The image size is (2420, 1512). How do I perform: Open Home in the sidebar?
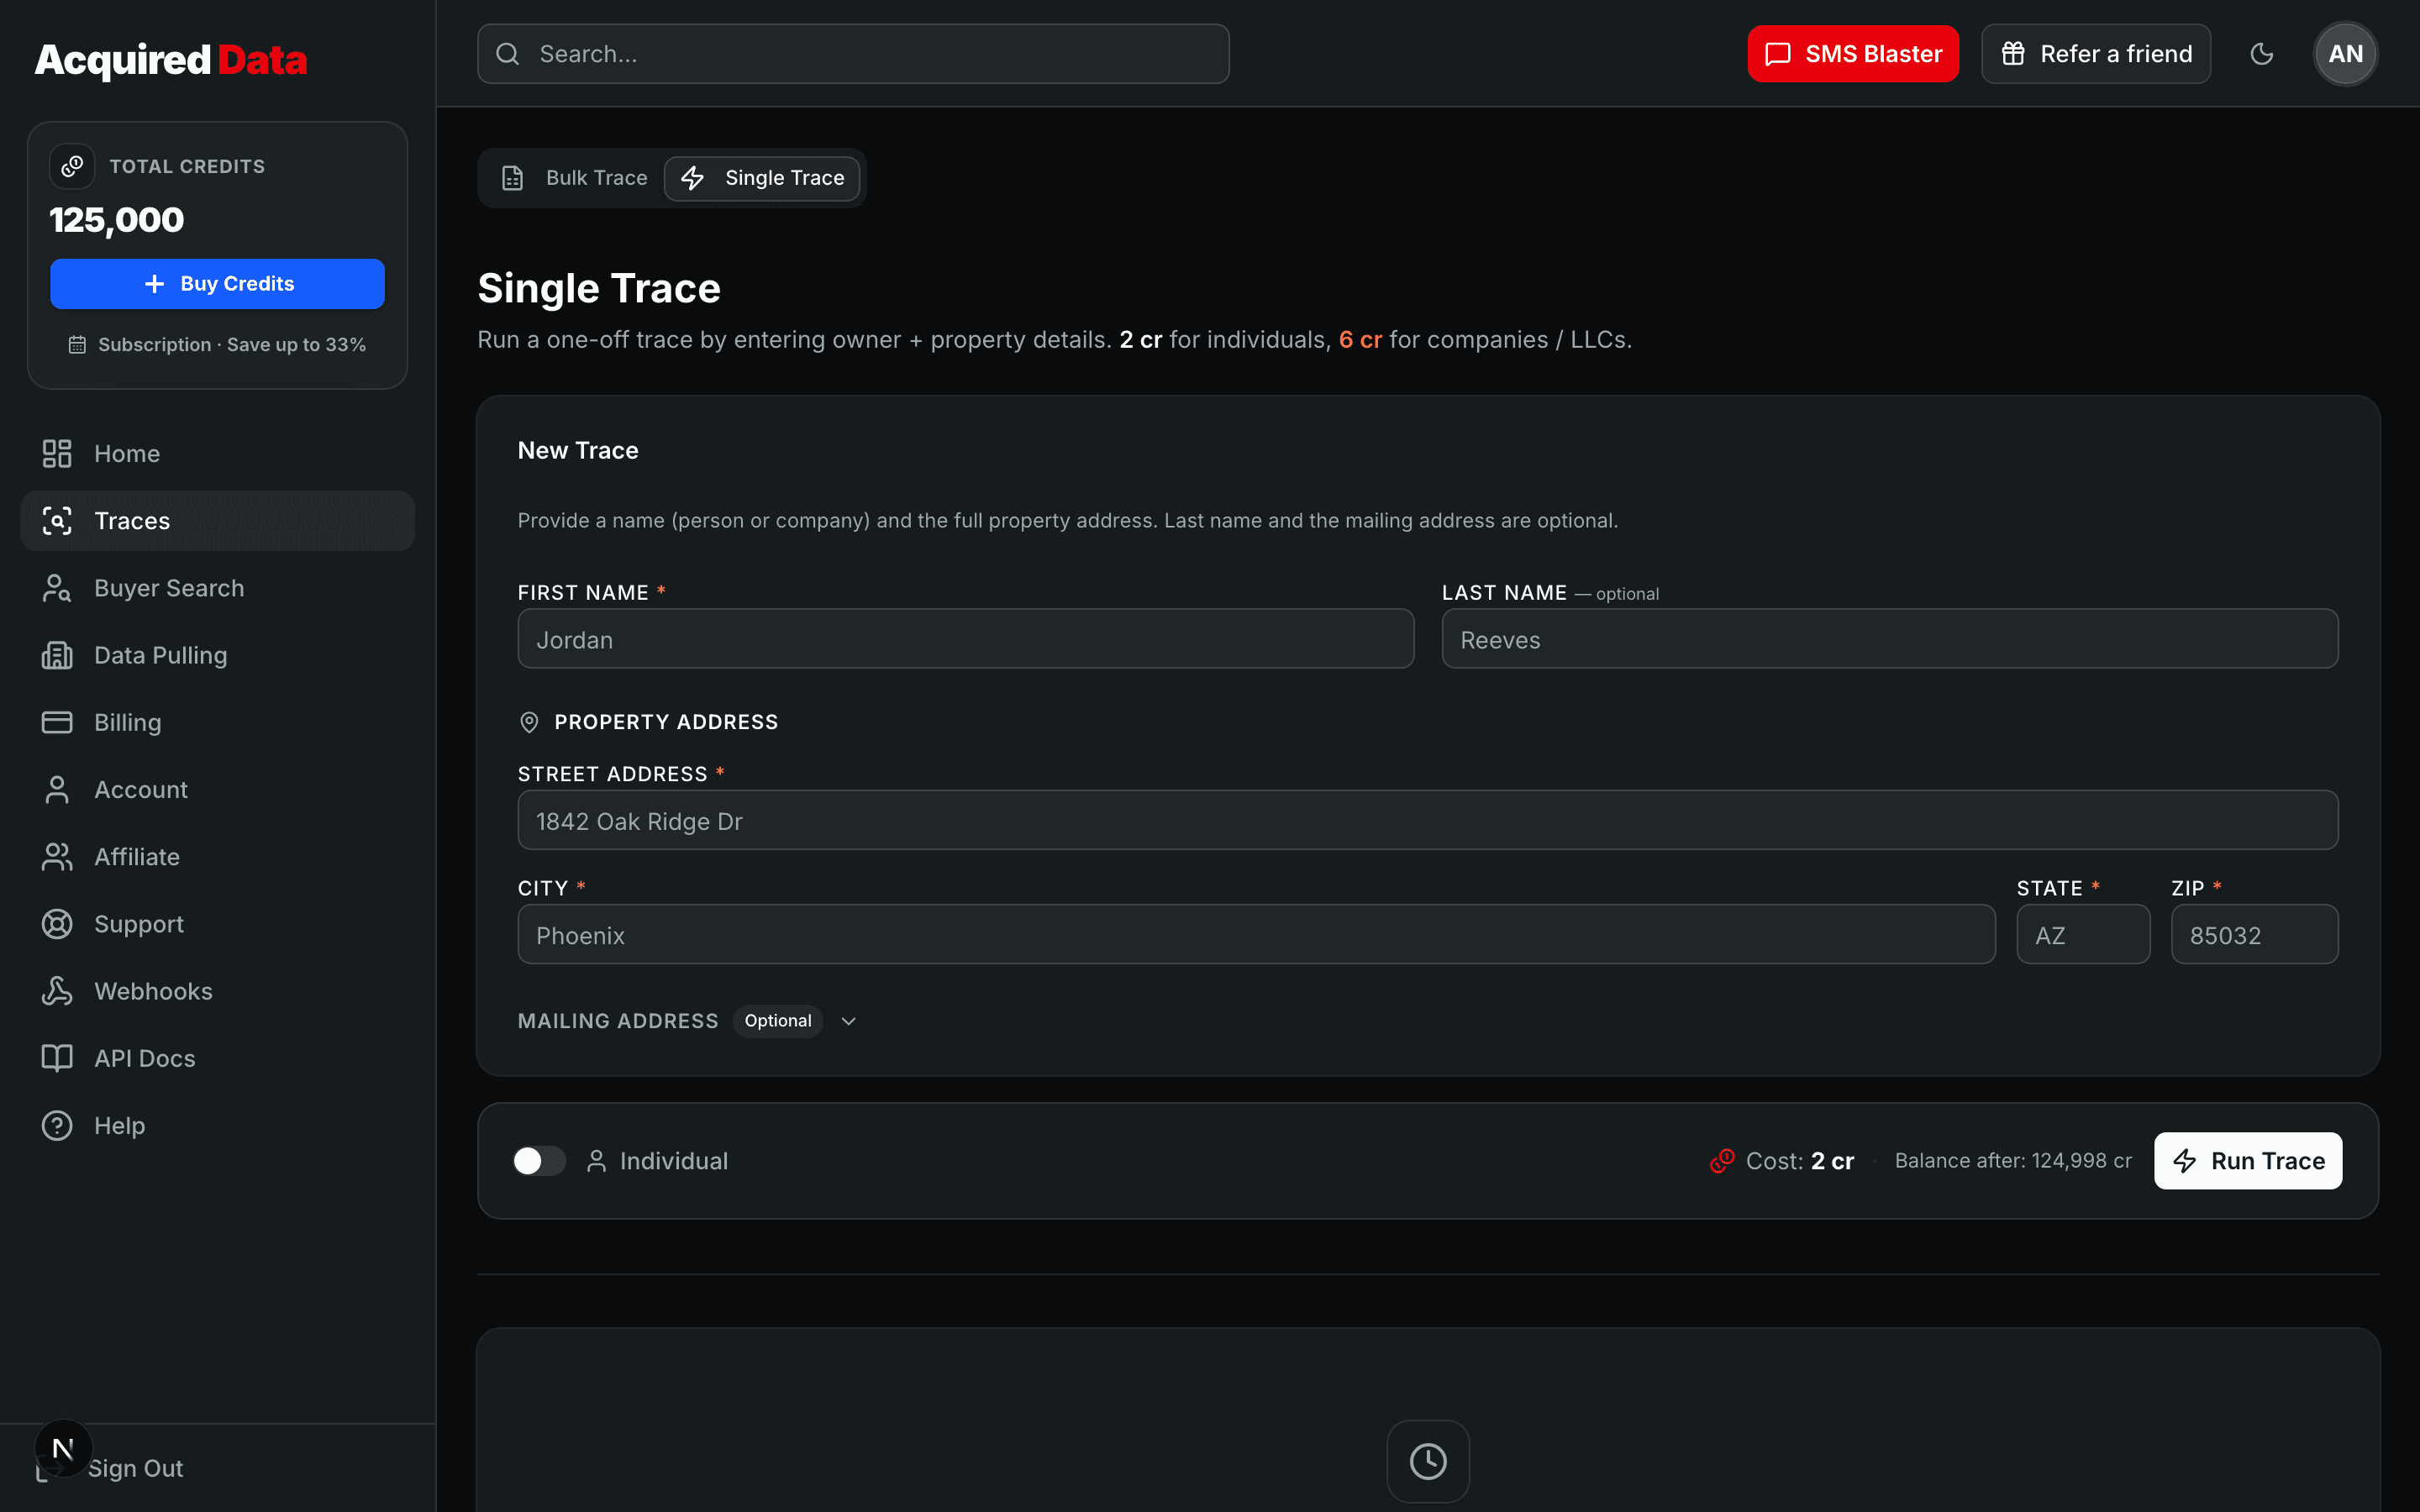point(217,454)
